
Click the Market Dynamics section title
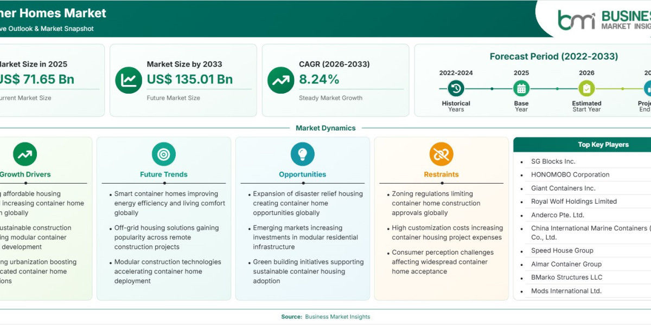tap(325, 128)
